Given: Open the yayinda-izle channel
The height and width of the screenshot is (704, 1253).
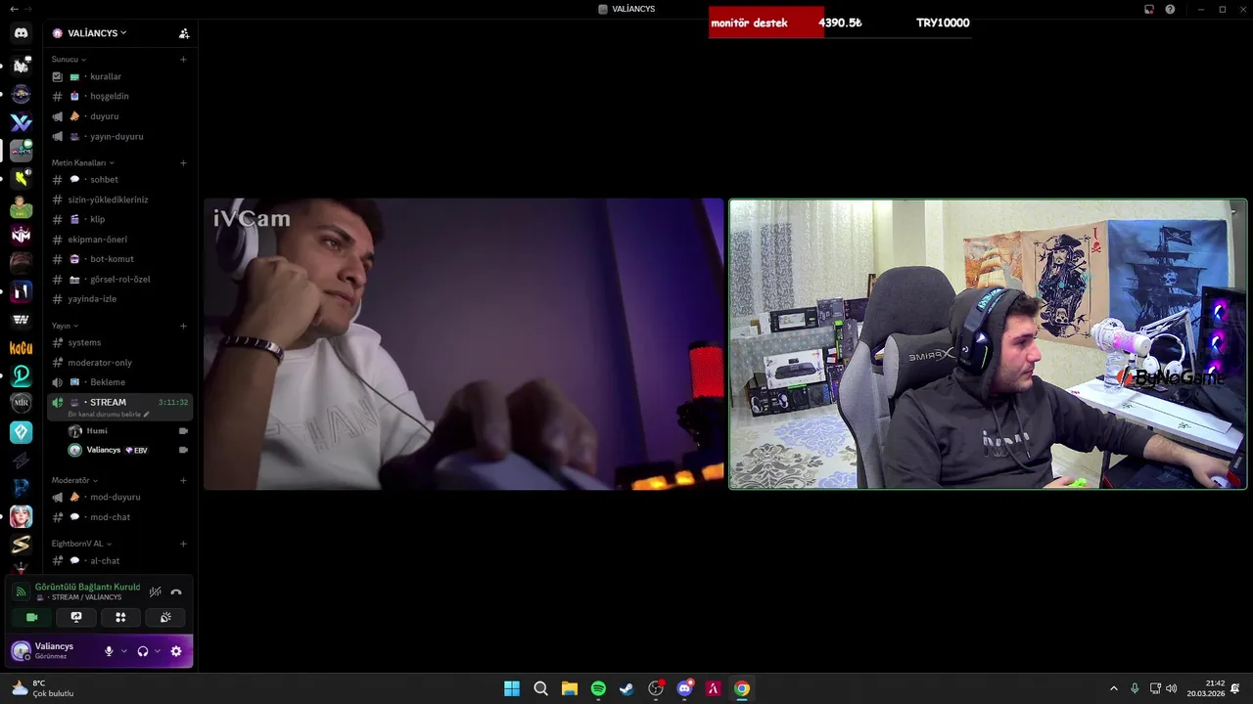Looking at the screenshot, I should [x=120, y=299].
